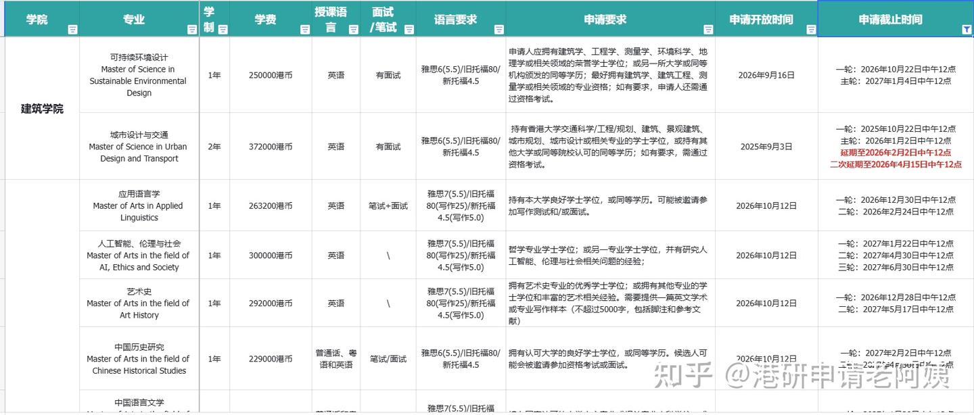The image size is (974, 415).
Task: Select the Urban Design and Transport program cell
Action: coord(139,146)
